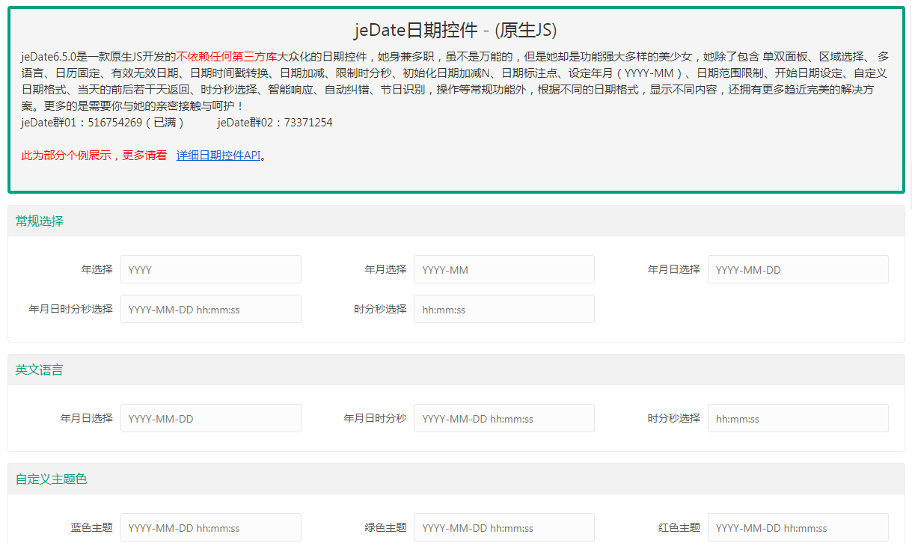Click the 年选择 label
Screen dimensions: 912x543
pyautogui.click(x=97, y=269)
